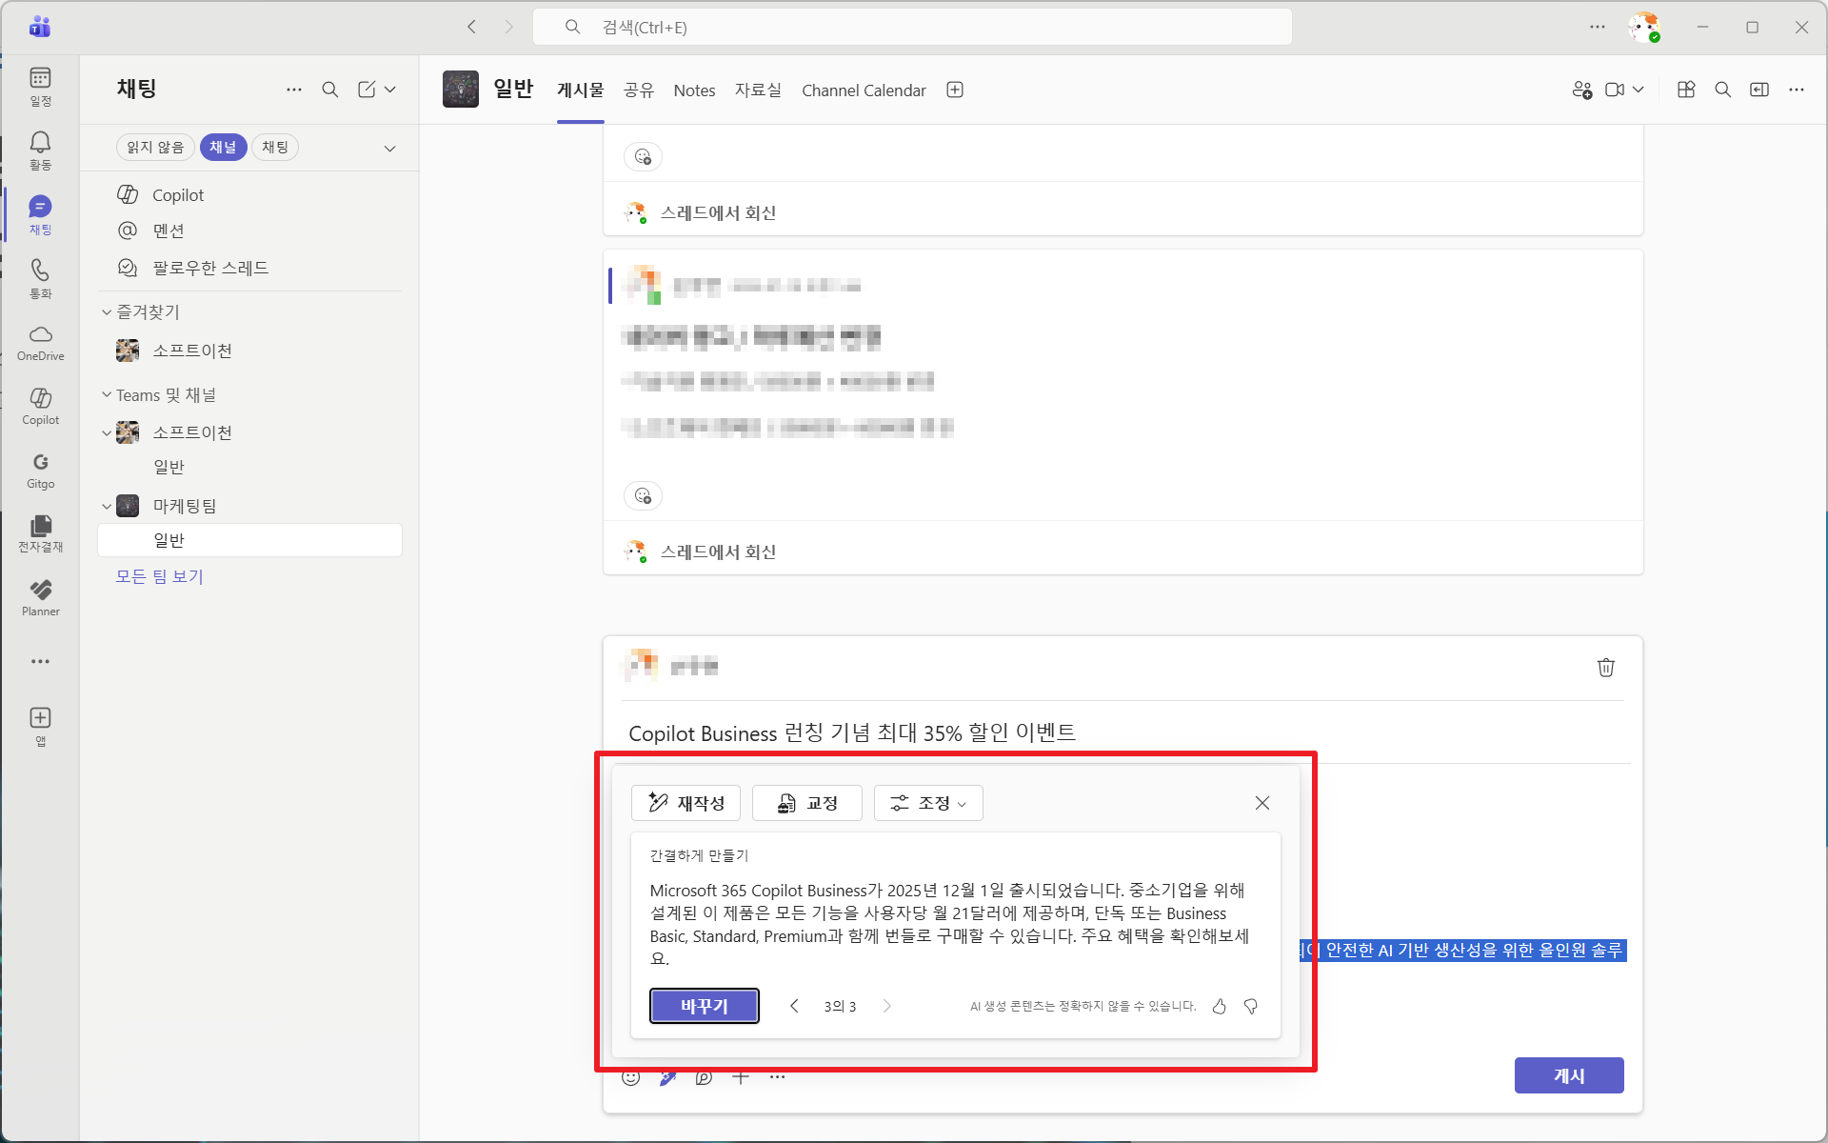Click the 바꾸기 button

point(704,1006)
